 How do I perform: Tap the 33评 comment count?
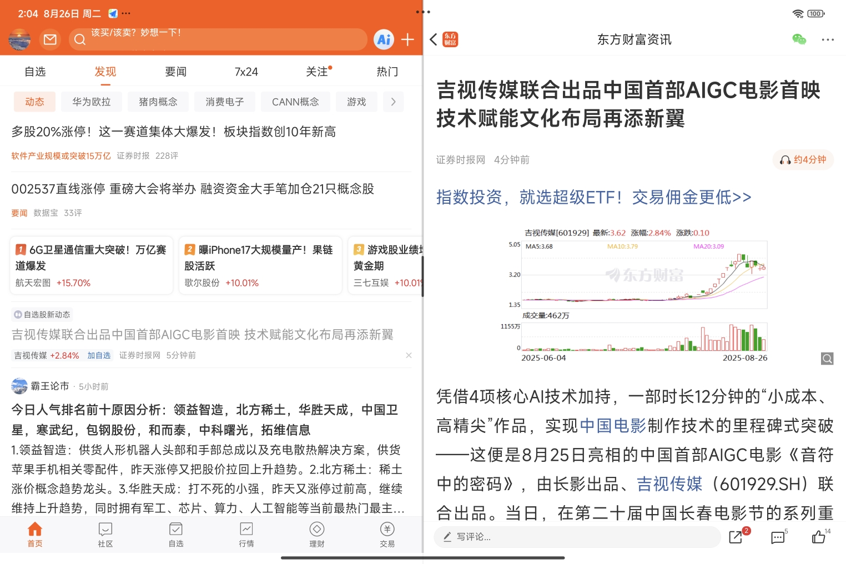pos(73,213)
